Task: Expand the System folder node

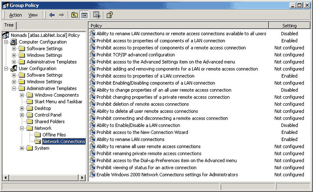Action: click(22, 148)
